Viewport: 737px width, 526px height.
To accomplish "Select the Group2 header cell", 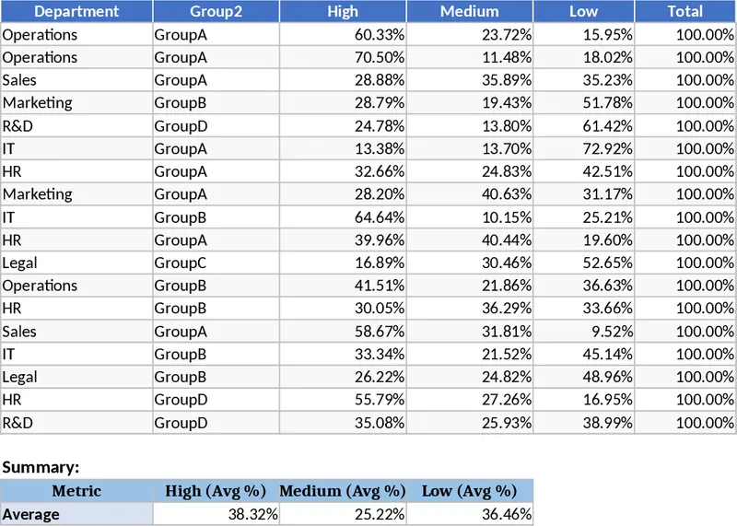I will (x=216, y=11).
